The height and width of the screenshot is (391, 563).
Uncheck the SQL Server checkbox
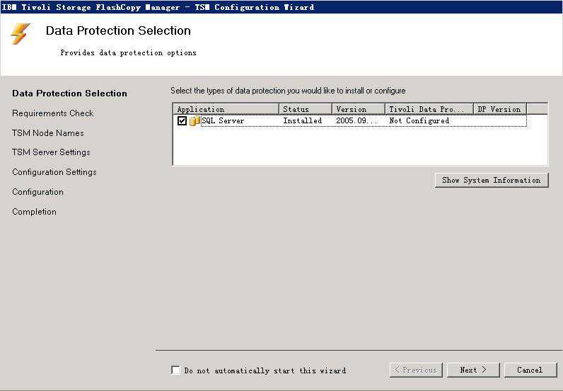(182, 121)
